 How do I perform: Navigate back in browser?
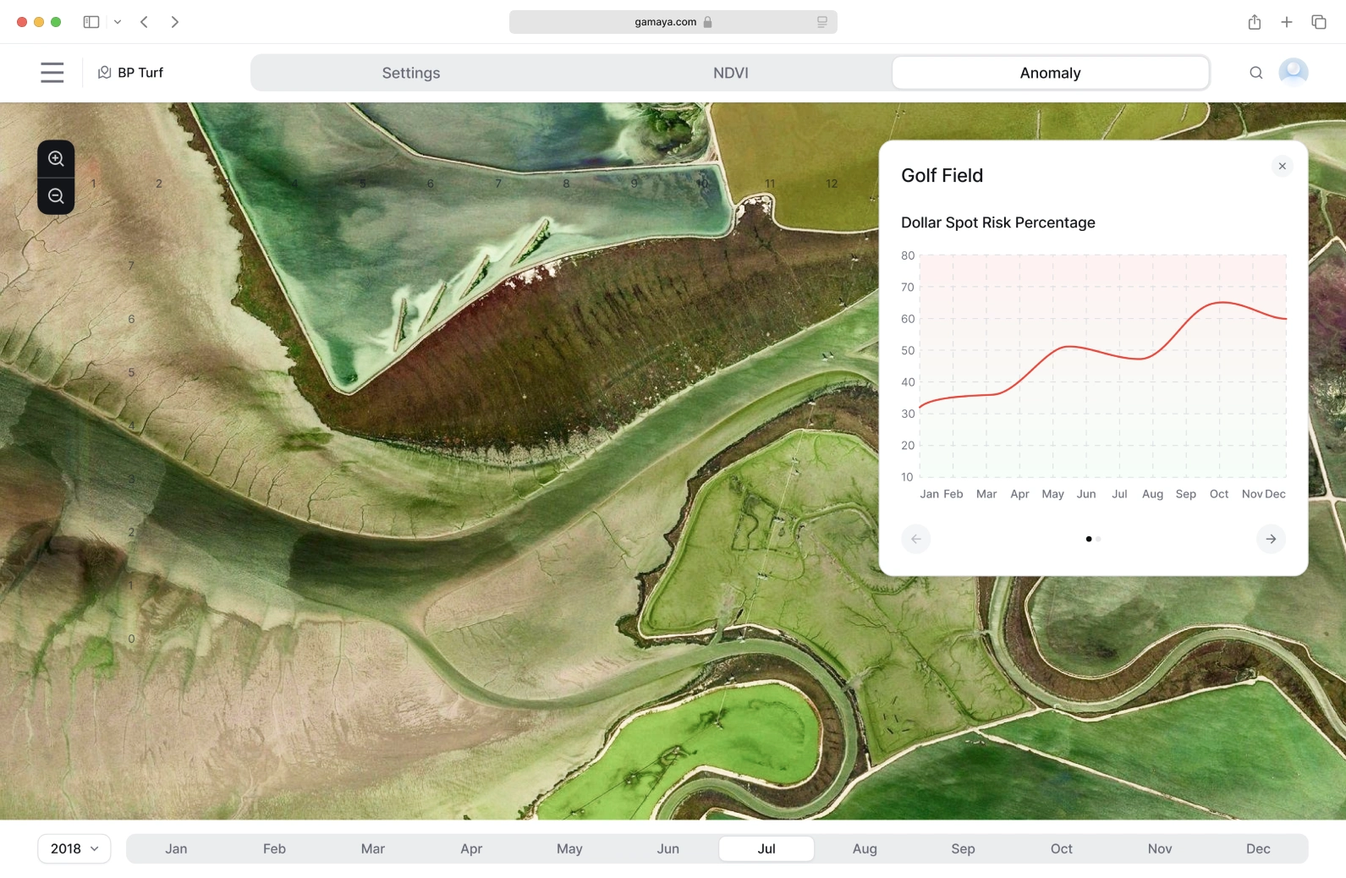tap(145, 22)
